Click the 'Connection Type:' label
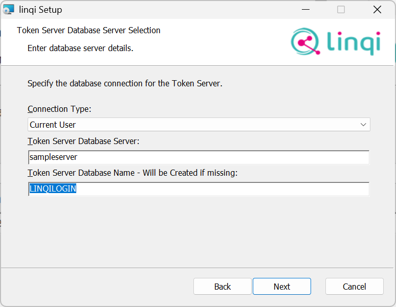 pyautogui.click(x=59, y=109)
